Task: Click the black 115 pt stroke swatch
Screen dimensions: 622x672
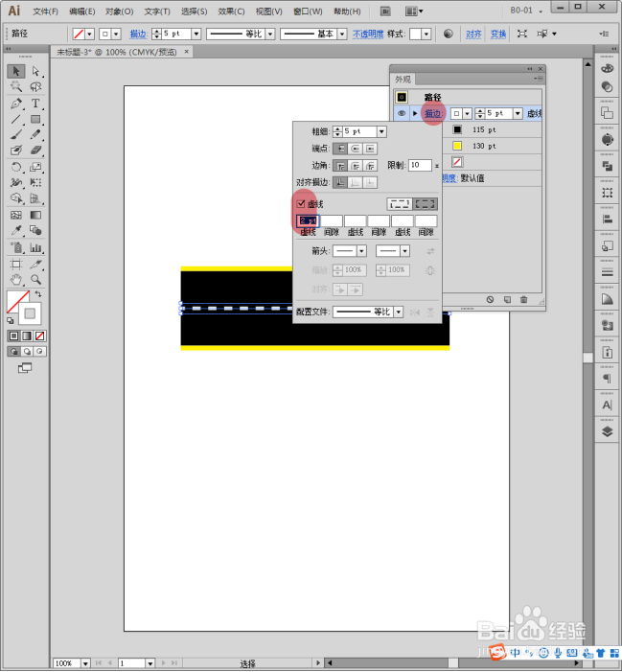Action: pos(457,129)
